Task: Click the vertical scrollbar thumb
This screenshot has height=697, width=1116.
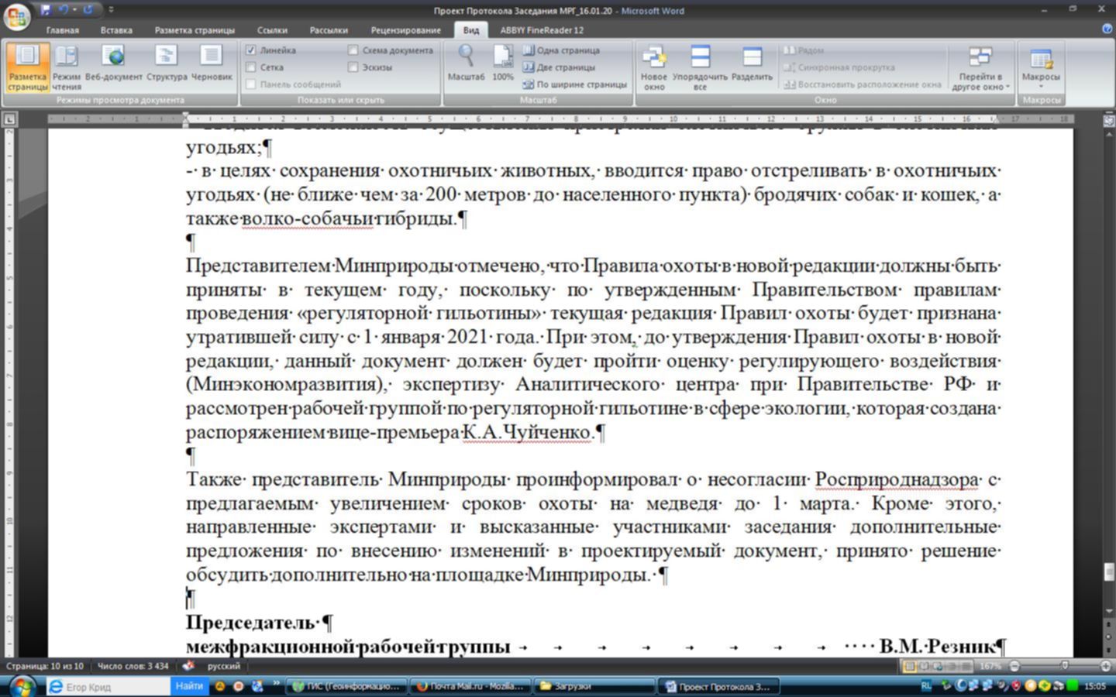Action: [1109, 572]
